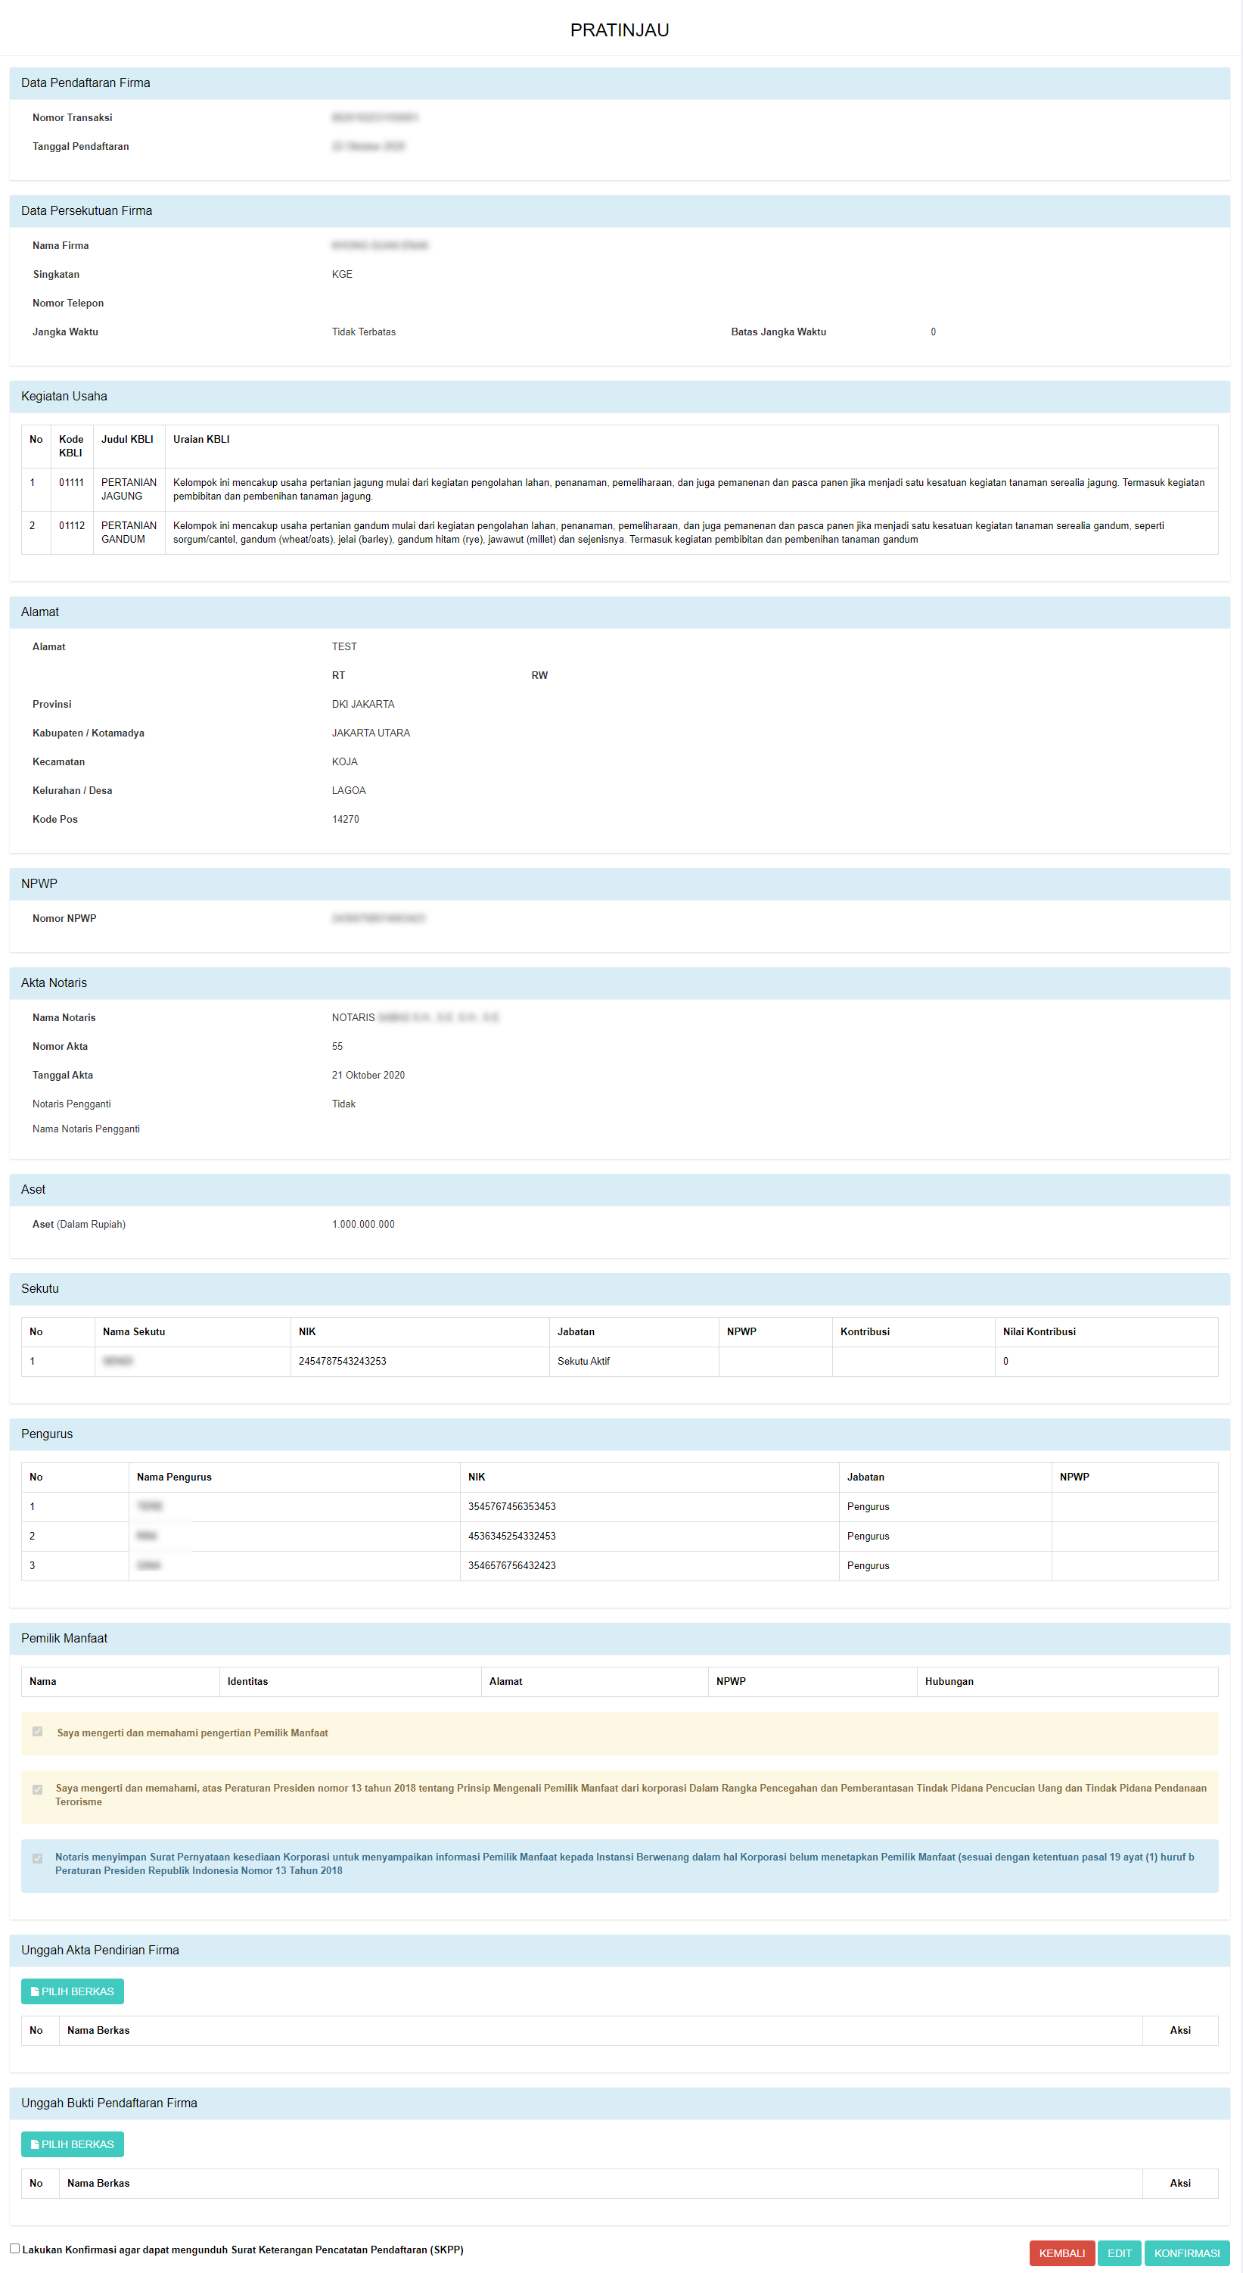Click the Nama Sekutu column header
This screenshot has width=1243, height=2273.
pyautogui.click(x=133, y=1331)
